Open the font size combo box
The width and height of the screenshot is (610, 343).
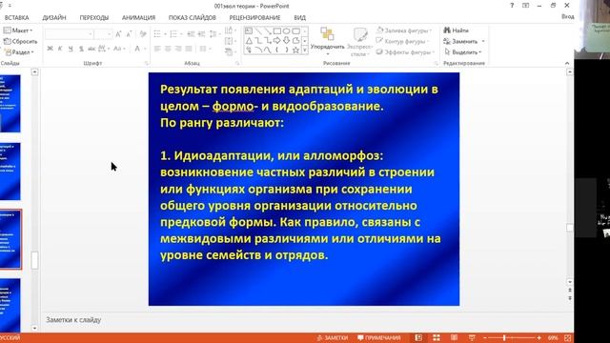coord(103,34)
